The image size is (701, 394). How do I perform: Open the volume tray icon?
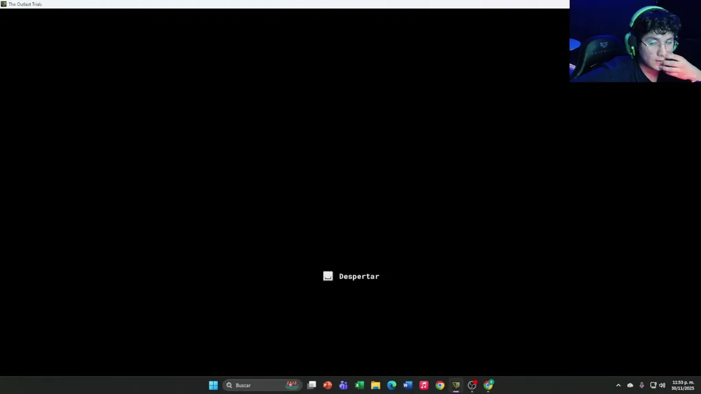[x=662, y=385]
